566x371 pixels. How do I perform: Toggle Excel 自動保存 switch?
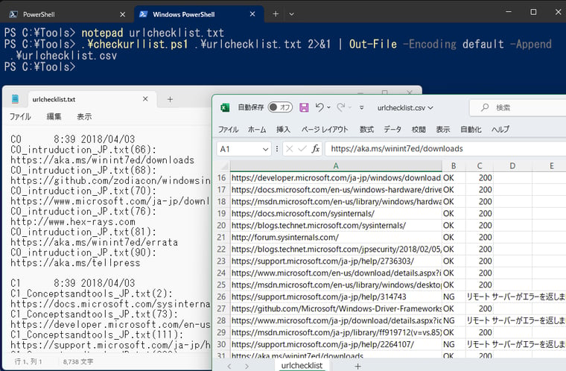tap(280, 107)
